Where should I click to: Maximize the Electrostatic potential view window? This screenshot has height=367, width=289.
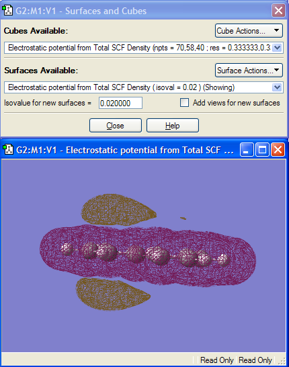[262, 150]
